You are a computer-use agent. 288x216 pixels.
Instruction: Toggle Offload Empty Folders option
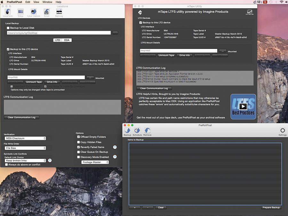pos(78,137)
